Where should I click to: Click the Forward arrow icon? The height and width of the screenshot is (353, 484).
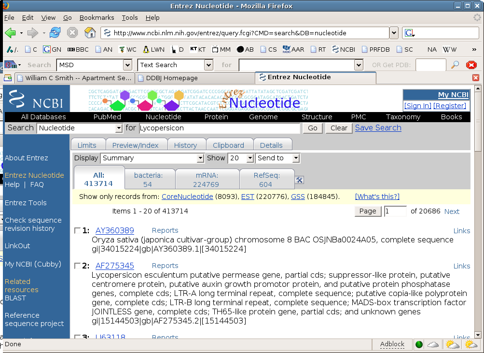point(32,33)
